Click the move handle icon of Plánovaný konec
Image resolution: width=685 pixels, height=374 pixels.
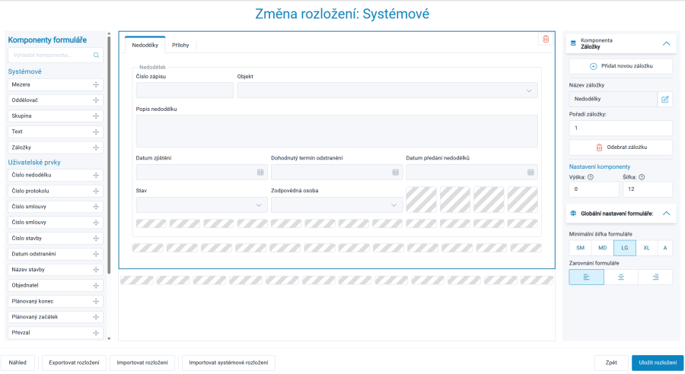click(x=96, y=301)
